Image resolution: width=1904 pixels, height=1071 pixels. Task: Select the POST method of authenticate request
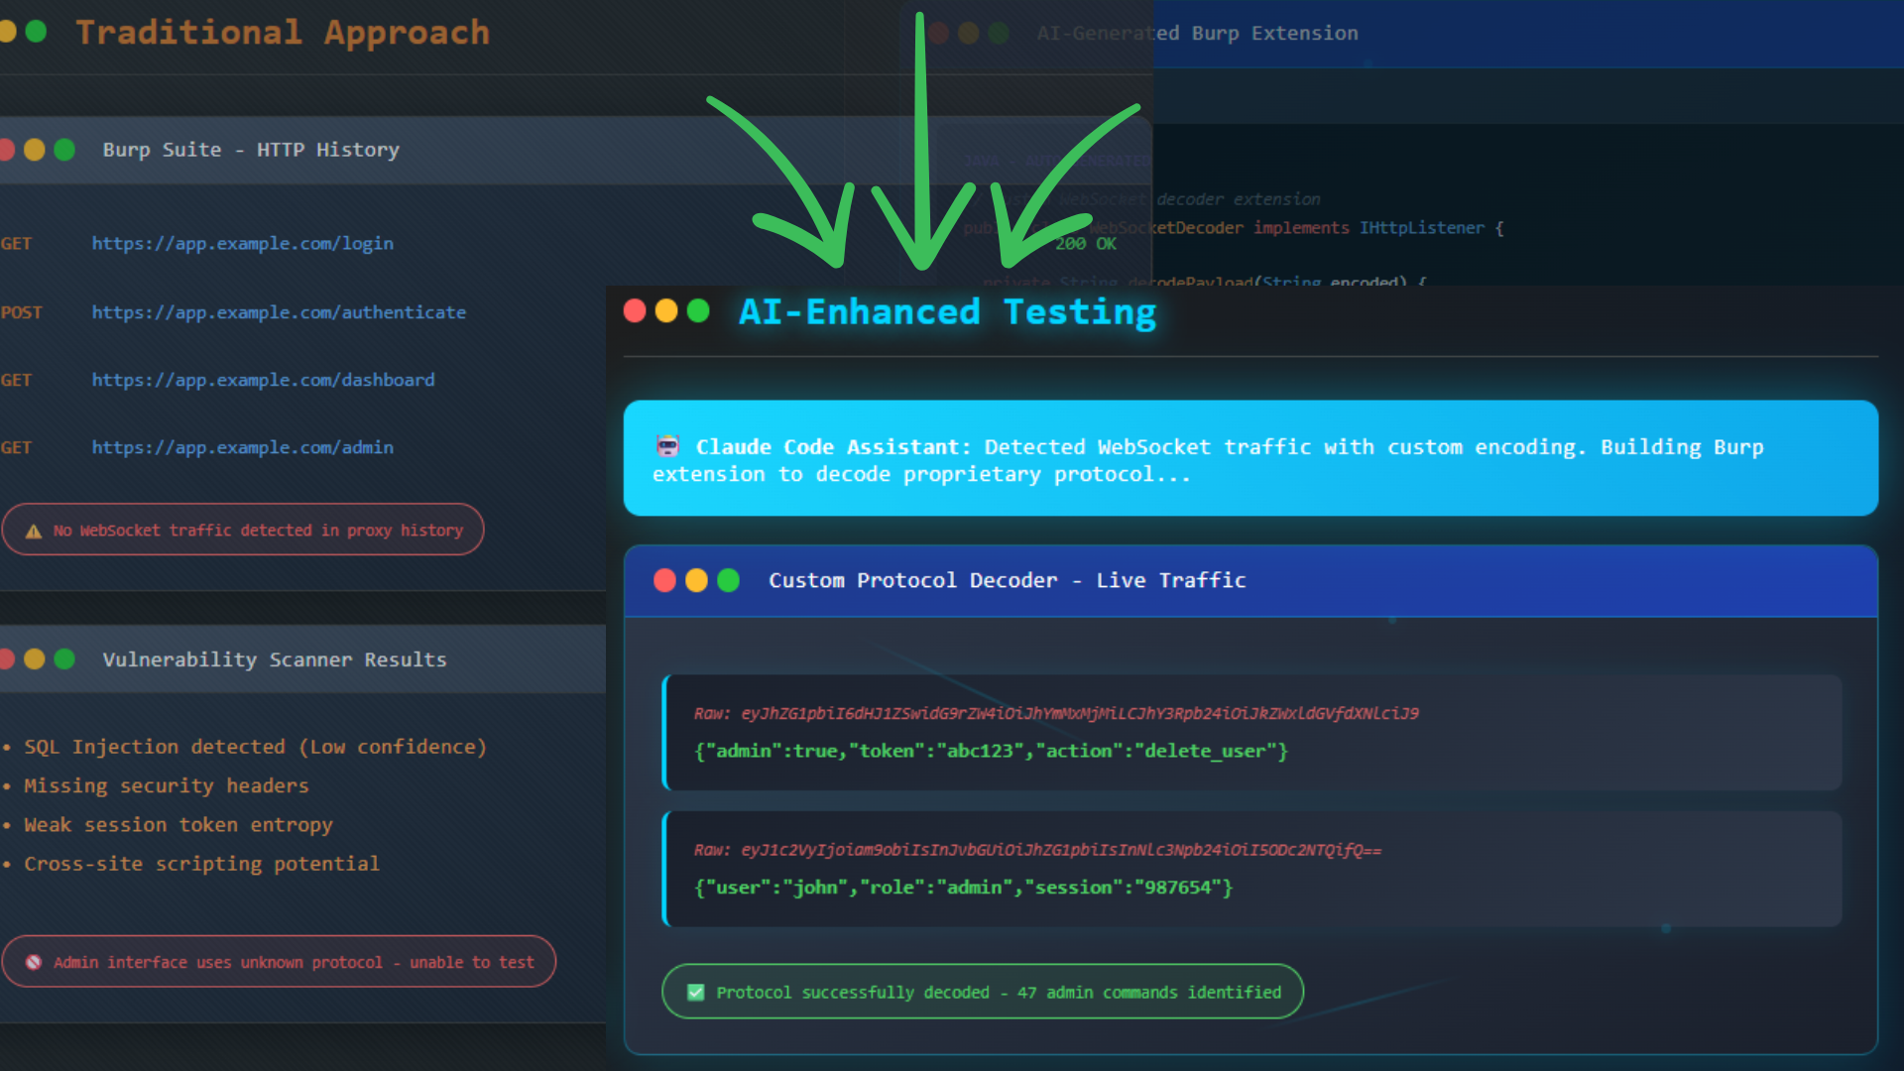(x=21, y=313)
